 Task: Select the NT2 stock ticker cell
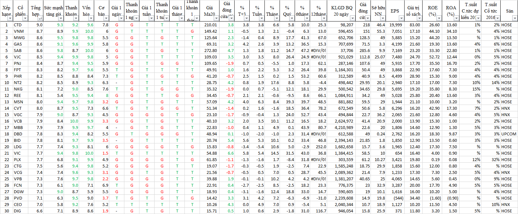tap(20, 82)
